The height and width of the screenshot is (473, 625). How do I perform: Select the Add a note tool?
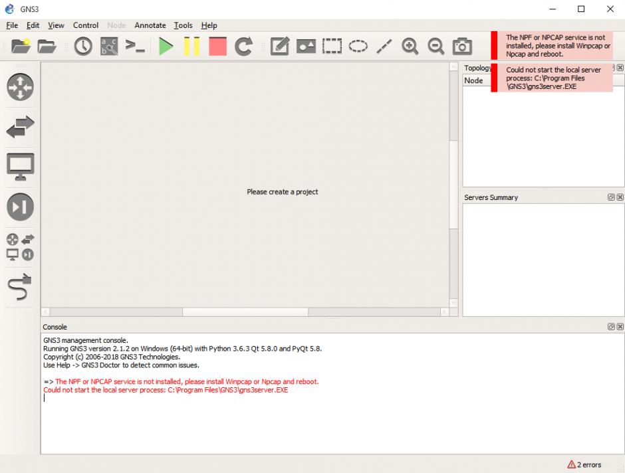click(x=279, y=47)
